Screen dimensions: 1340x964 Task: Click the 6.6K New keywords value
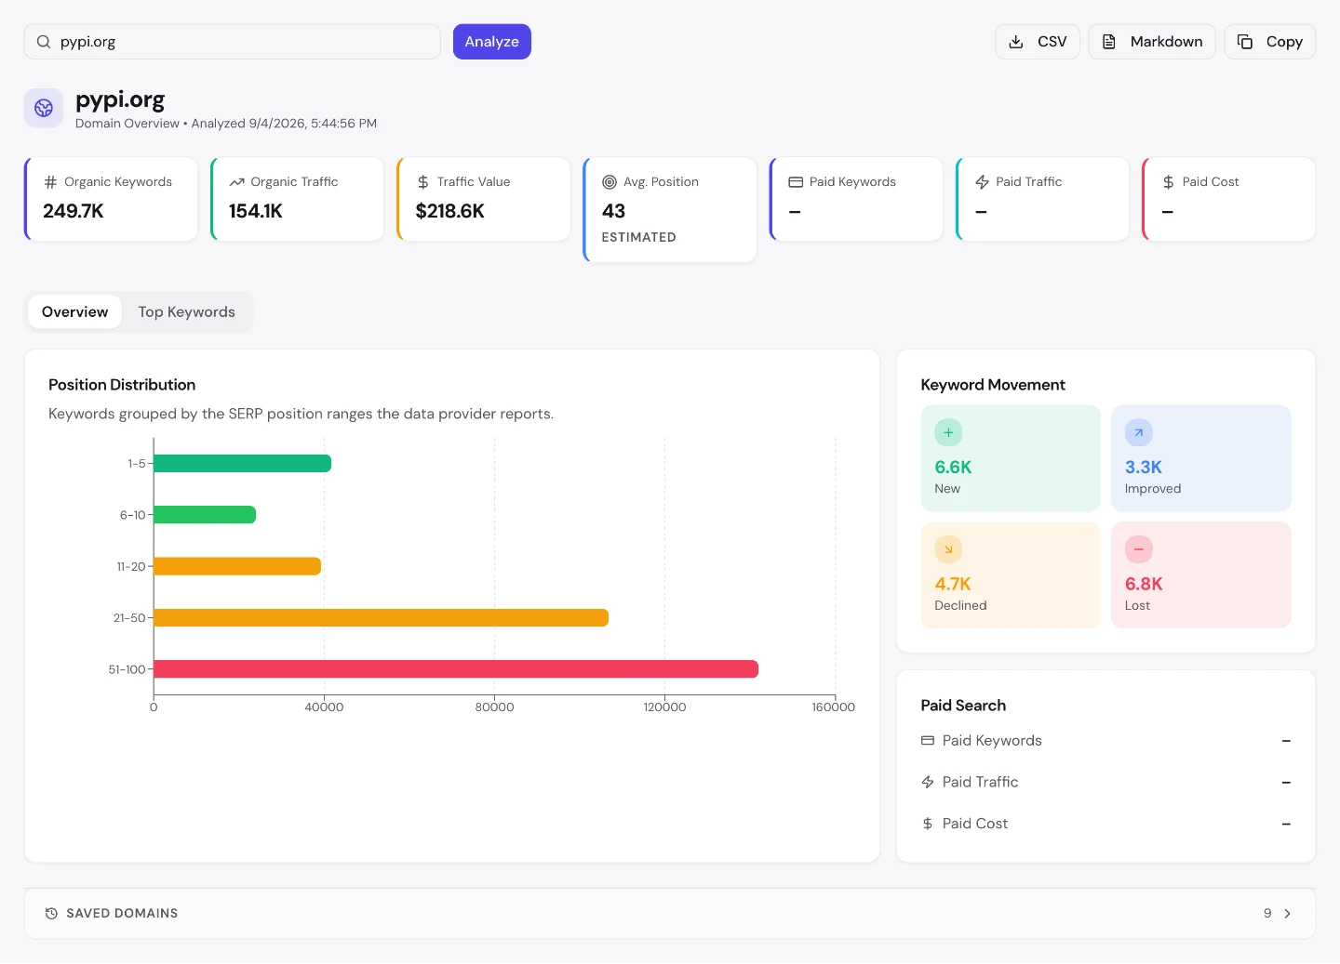(953, 468)
